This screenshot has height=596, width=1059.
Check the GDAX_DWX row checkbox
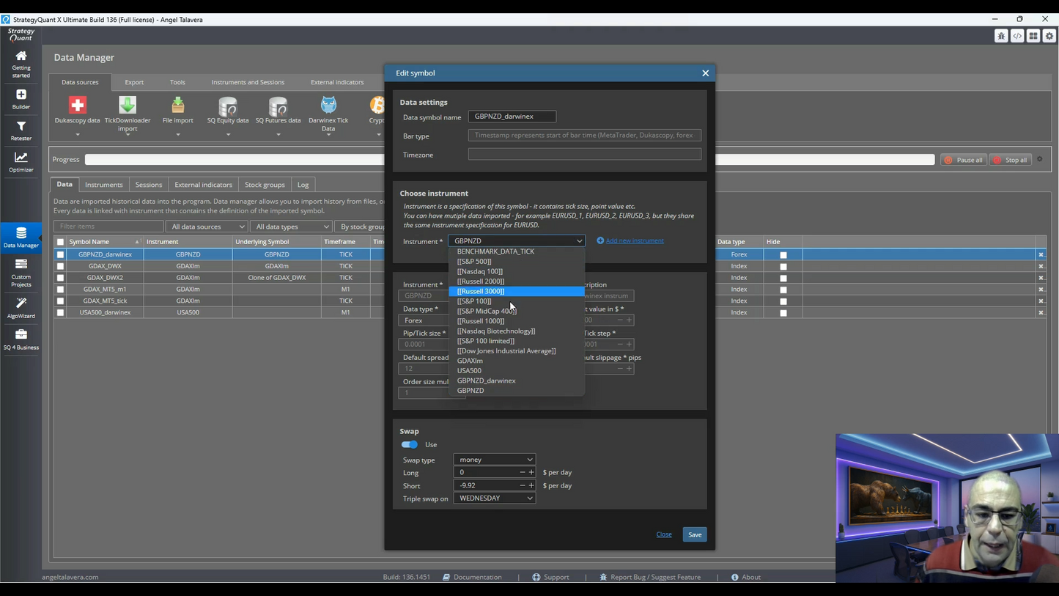coord(60,266)
